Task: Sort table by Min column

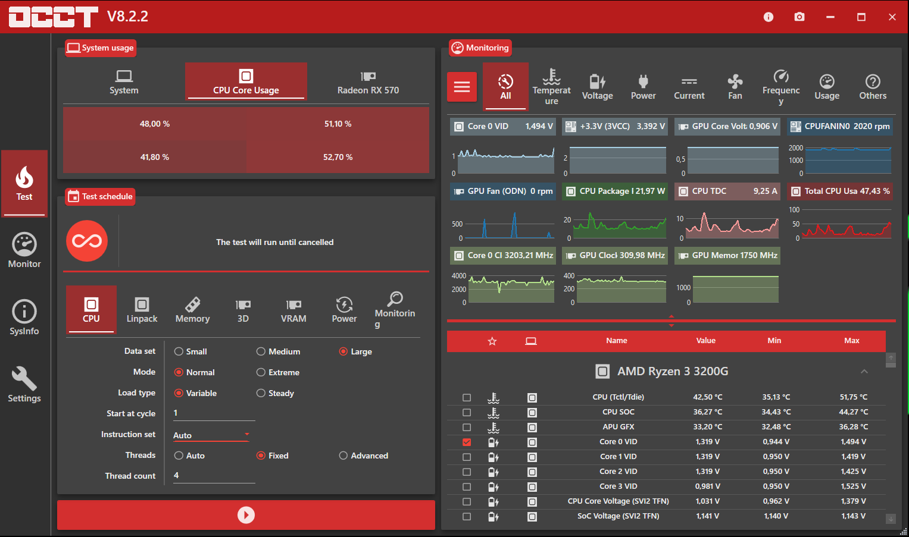Action: pyautogui.click(x=774, y=341)
